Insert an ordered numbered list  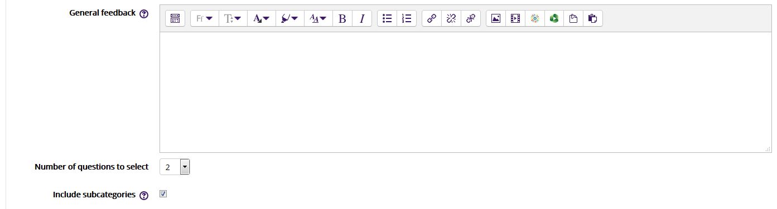[x=407, y=18]
